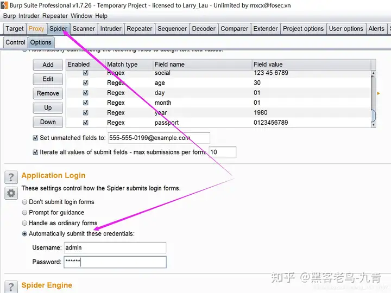
Task: Select Prompt for guidance option
Action: point(24,213)
